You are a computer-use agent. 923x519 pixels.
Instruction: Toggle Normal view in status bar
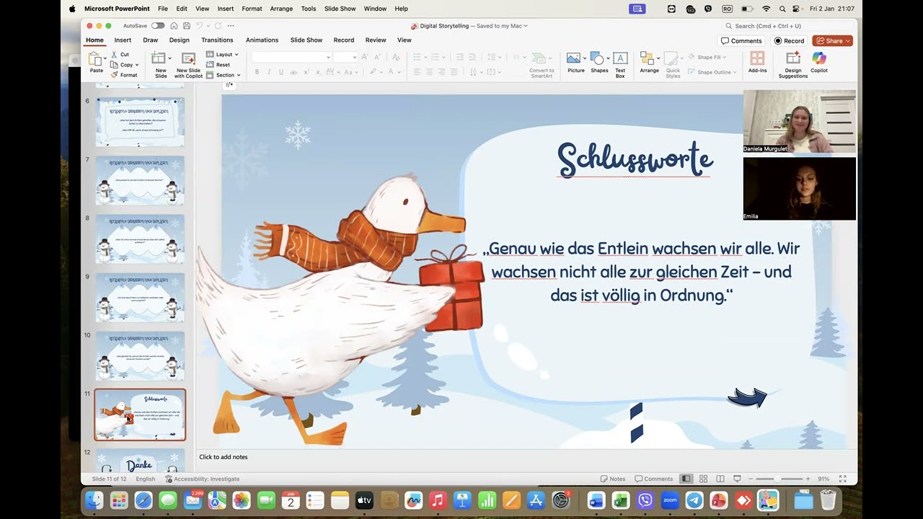[686, 479]
